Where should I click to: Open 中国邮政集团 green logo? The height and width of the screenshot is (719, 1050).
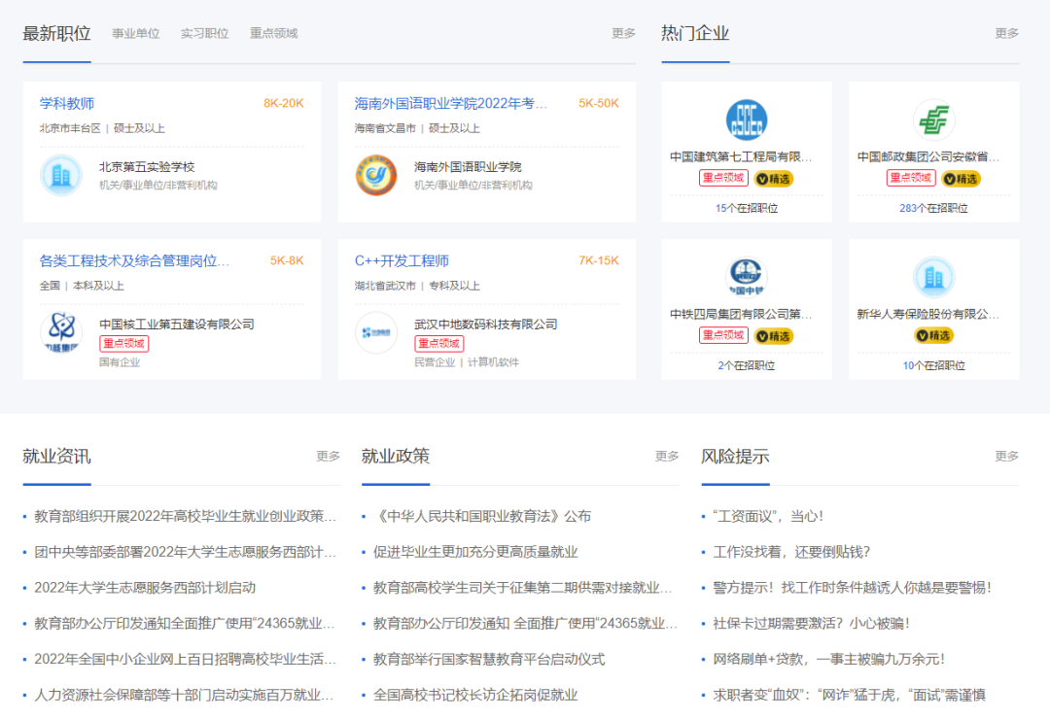934,120
